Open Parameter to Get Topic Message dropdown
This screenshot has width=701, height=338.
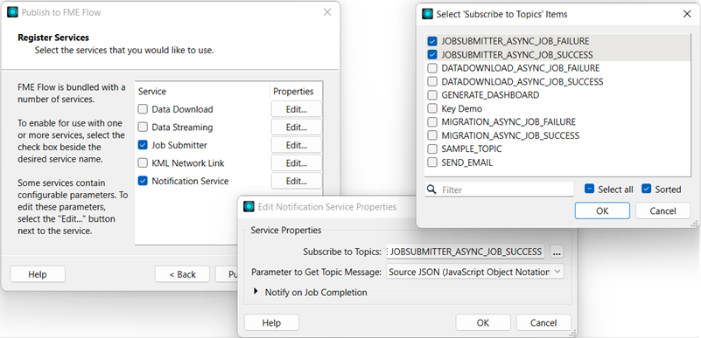point(475,272)
